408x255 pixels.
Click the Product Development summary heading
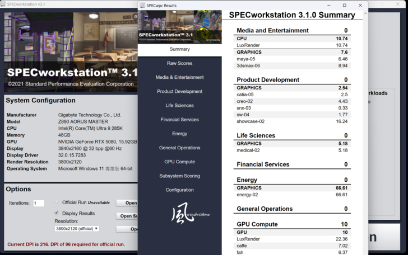pos(268,80)
